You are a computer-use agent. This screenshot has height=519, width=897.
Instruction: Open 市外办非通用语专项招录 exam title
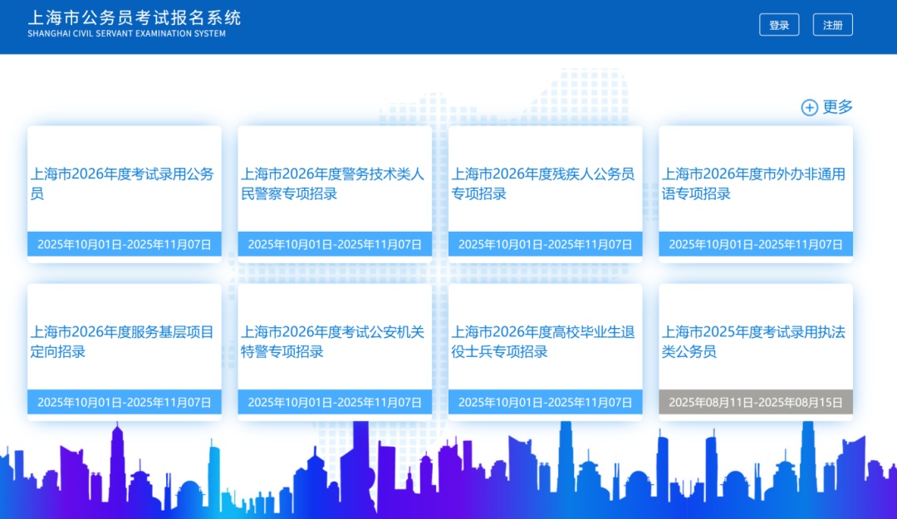click(x=754, y=184)
